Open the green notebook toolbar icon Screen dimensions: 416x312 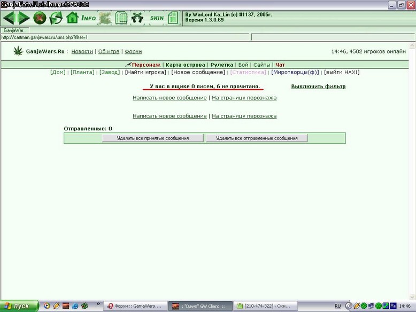tap(121, 18)
